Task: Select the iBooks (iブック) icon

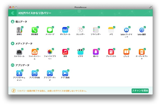Action: tap(126, 52)
